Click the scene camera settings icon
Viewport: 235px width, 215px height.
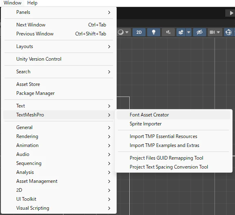pos(212,32)
